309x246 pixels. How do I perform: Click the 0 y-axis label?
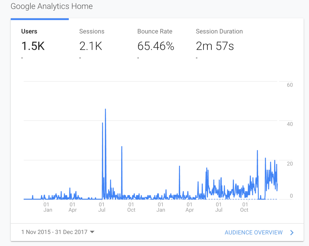tap(291, 196)
